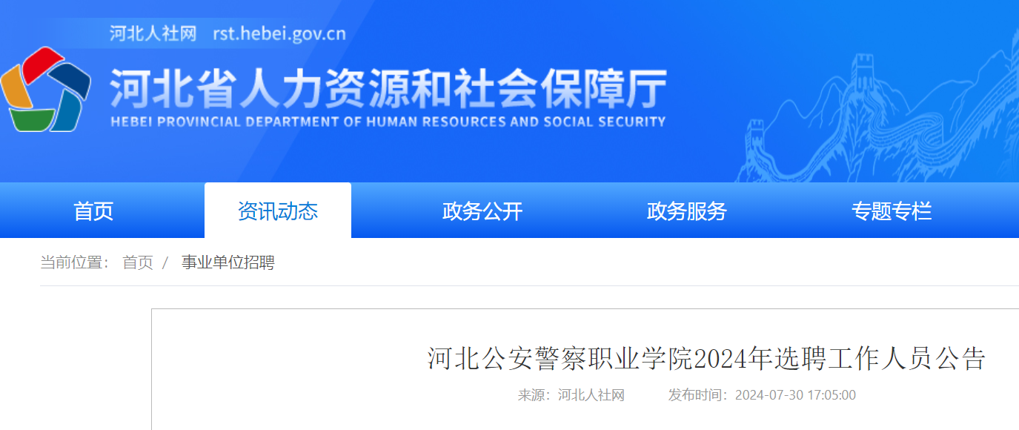The width and height of the screenshot is (1019, 430).
Task: Click the green segment of the logo
Action: [x=32, y=119]
